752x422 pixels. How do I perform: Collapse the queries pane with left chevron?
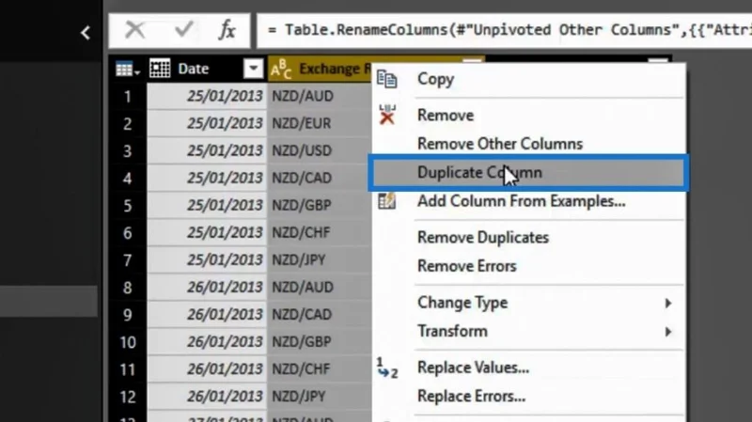click(86, 33)
